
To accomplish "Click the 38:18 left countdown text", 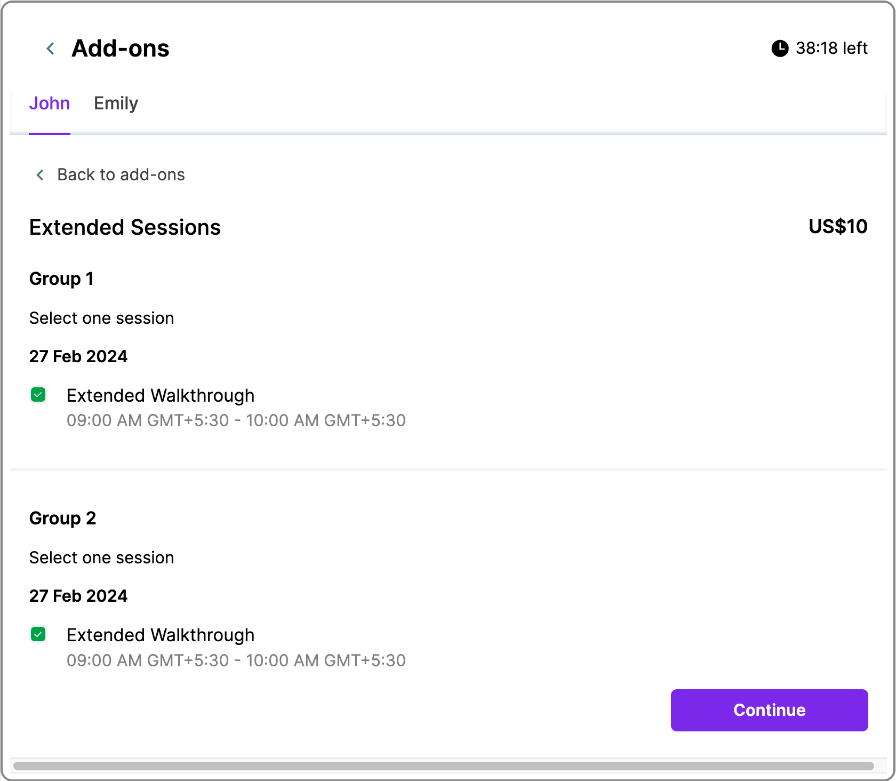I will point(831,49).
